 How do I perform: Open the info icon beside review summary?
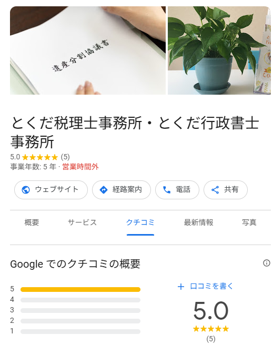point(266,263)
